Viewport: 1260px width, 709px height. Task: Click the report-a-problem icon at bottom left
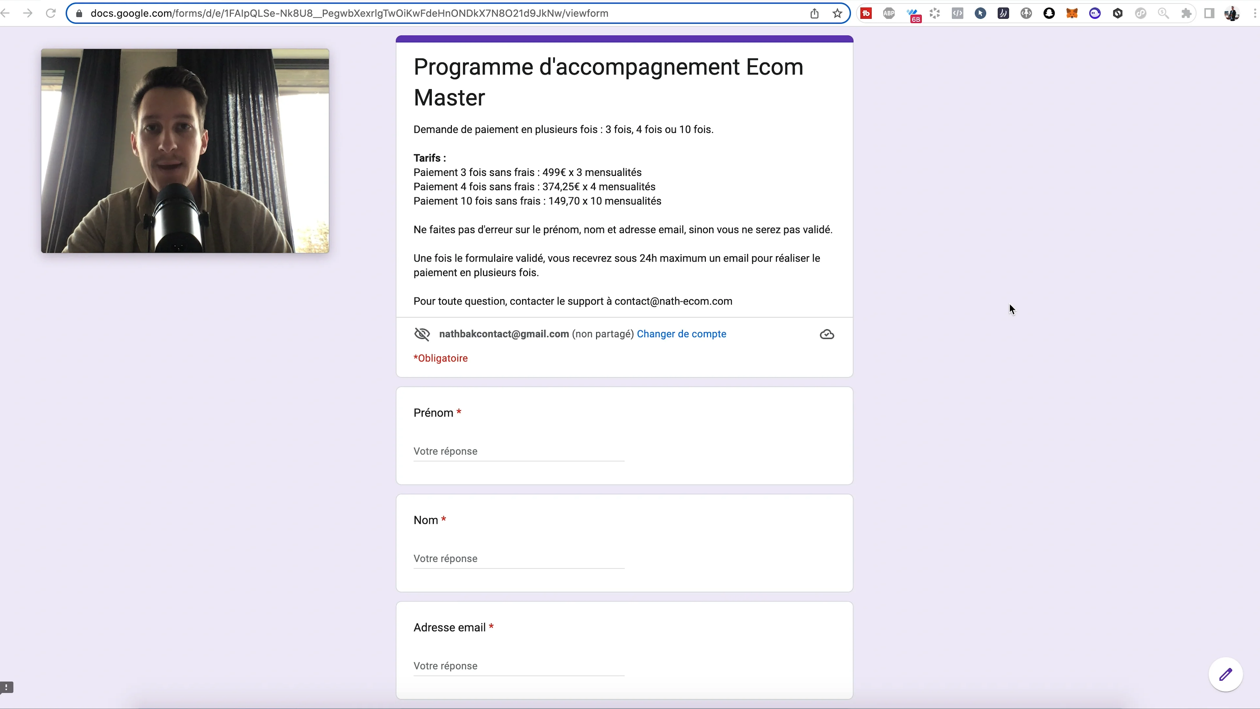[6, 688]
